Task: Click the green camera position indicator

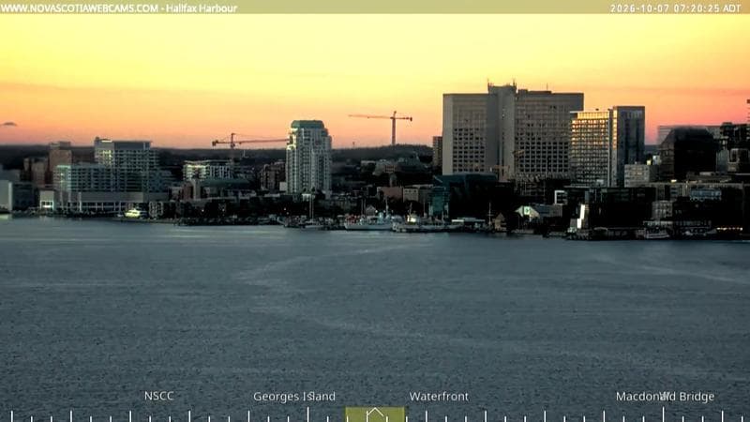Action: 375,414
